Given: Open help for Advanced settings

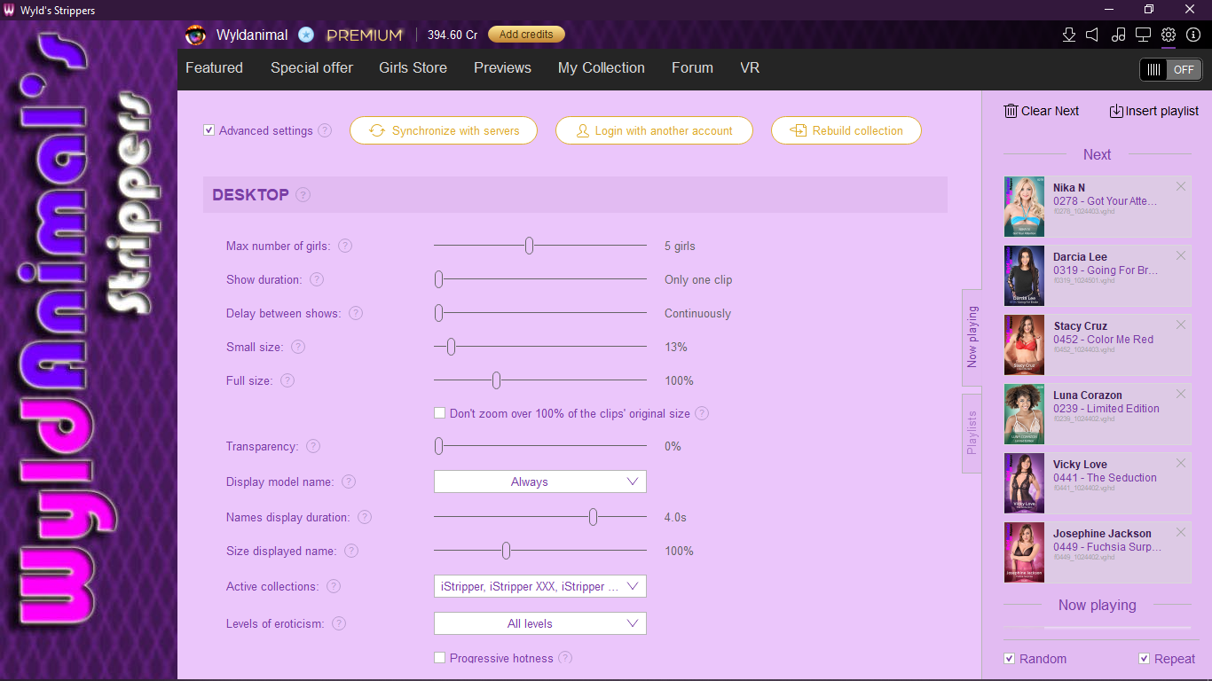Looking at the screenshot, I should (x=325, y=130).
